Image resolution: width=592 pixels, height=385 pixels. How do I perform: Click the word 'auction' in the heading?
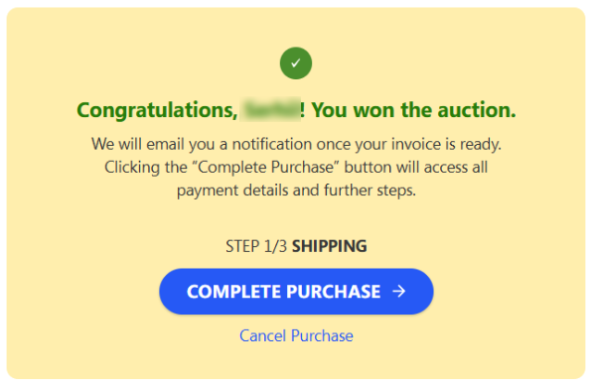point(474,110)
